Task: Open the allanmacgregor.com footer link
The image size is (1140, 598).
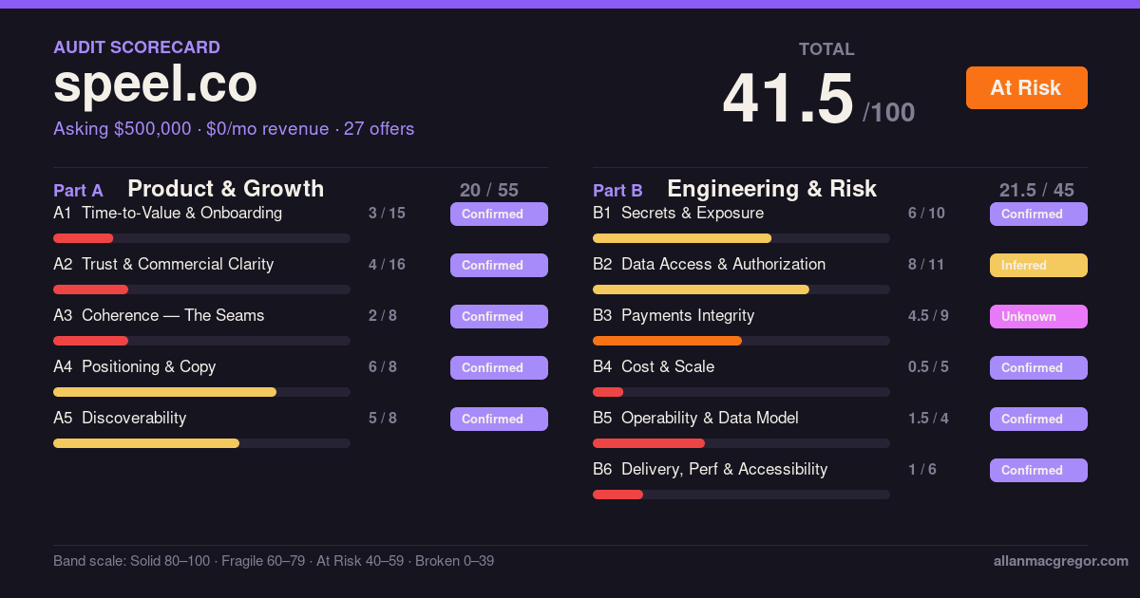Action: [x=1061, y=561]
